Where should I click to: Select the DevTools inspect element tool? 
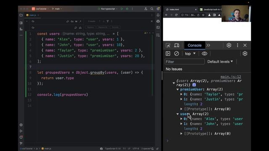click(x=168, y=45)
